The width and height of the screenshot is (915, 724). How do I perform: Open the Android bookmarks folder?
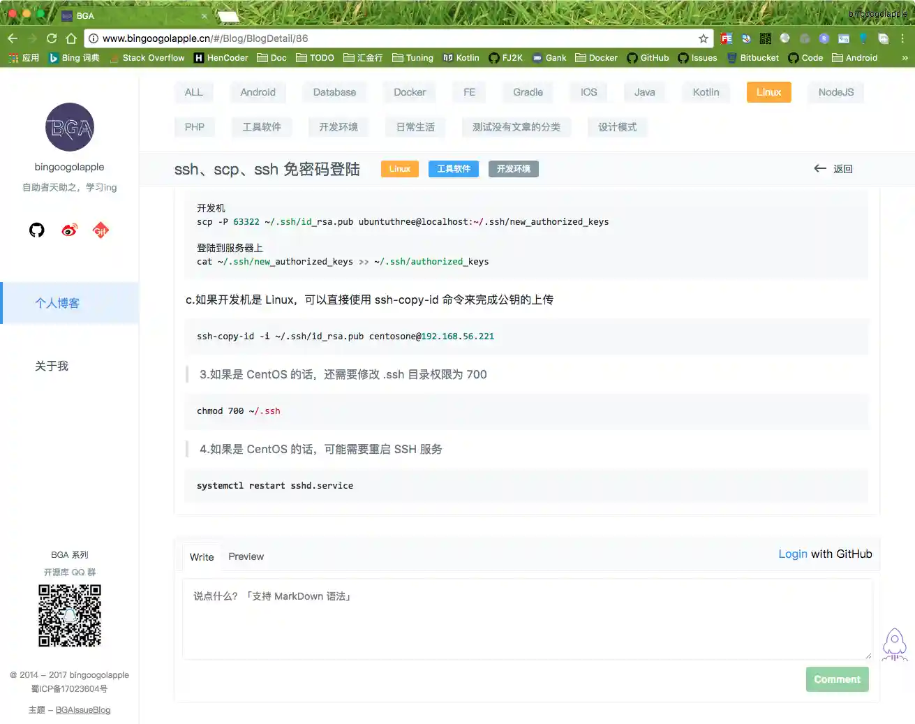[x=854, y=57]
